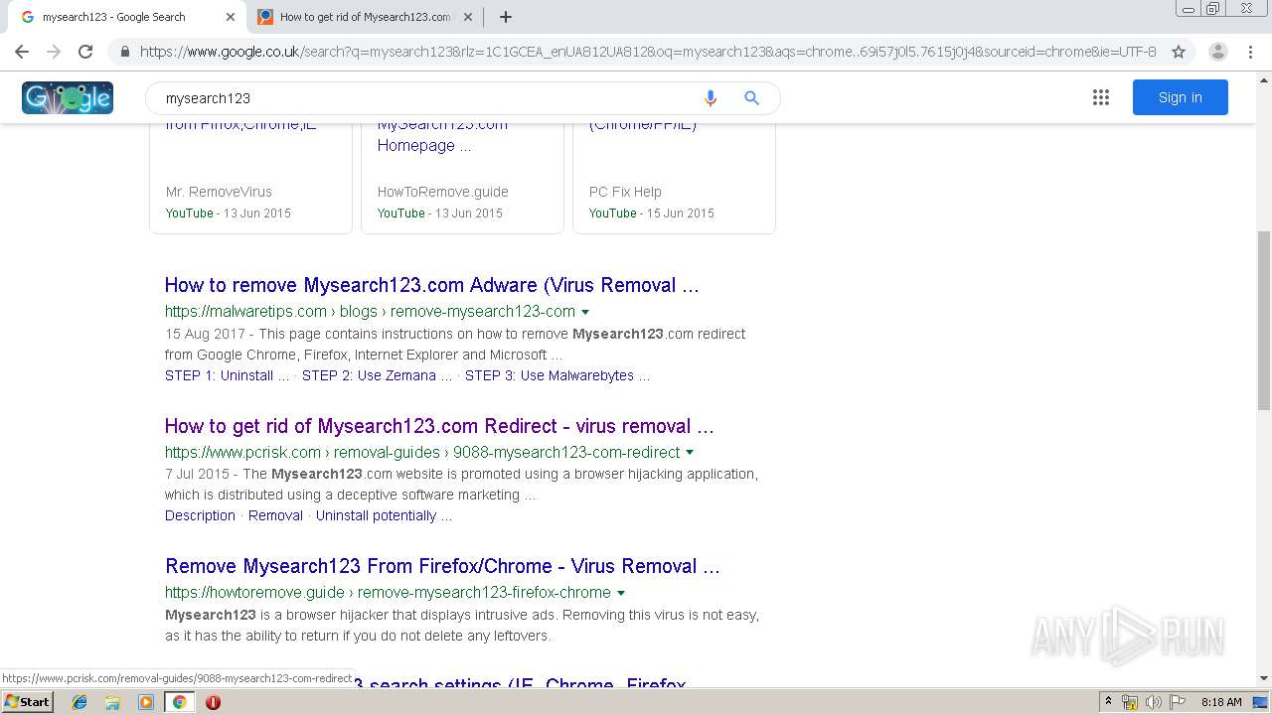Launch Internet Explorer from taskbar
The height and width of the screenshot is (715, 1272).
(79, 702)
